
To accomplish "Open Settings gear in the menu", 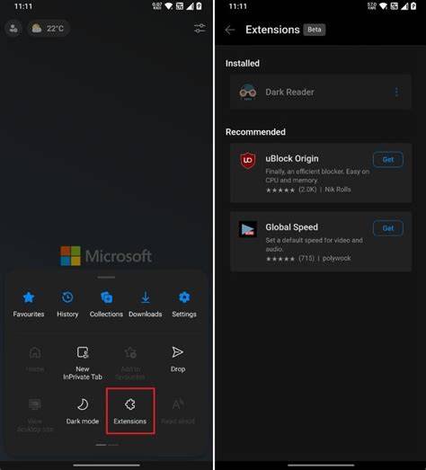I will pyautogui.click(x=184, y=297).
